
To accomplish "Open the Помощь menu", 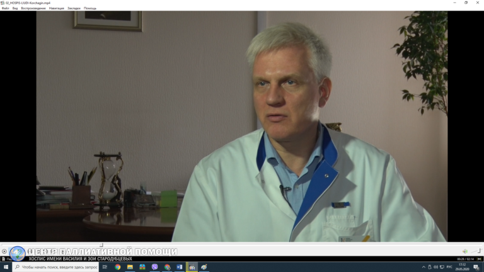I will (90, 8).
